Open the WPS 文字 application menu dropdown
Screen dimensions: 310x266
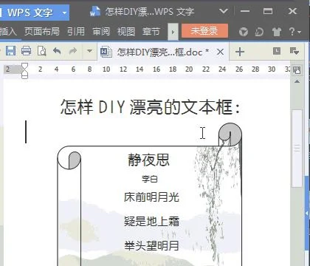pyautogui.click(x=64, y=13)
